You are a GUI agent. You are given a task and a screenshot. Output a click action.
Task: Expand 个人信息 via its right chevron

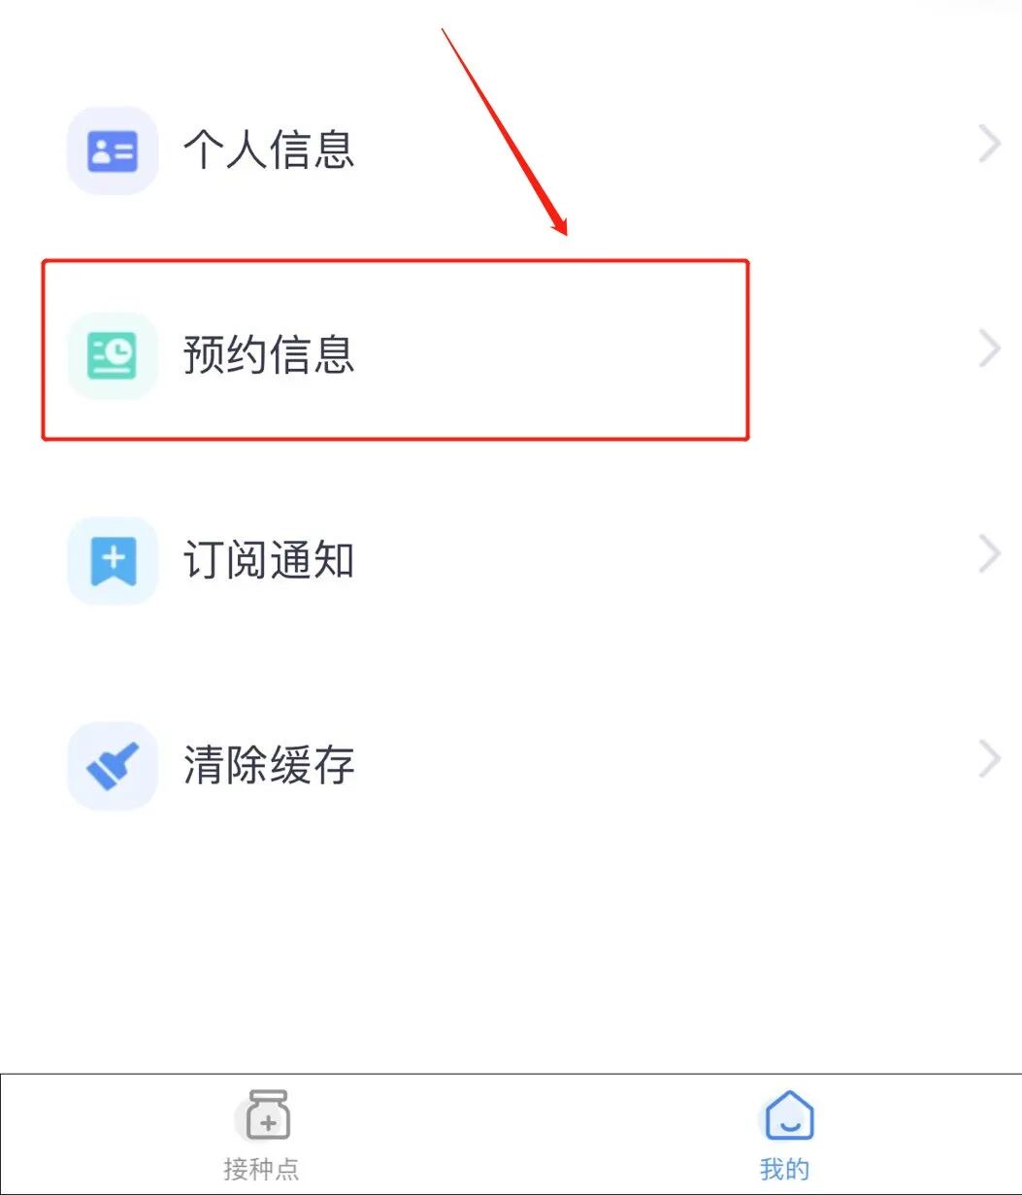[x=989, y=146]
